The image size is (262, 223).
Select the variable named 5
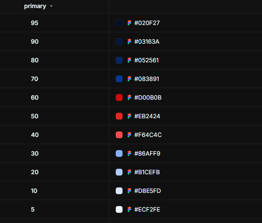(33, 209)
